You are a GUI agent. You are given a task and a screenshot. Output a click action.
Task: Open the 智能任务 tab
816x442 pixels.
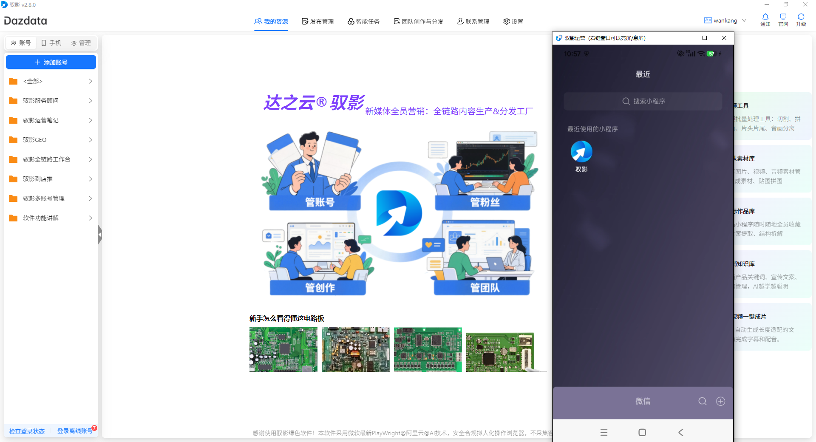tap(363, 21)
